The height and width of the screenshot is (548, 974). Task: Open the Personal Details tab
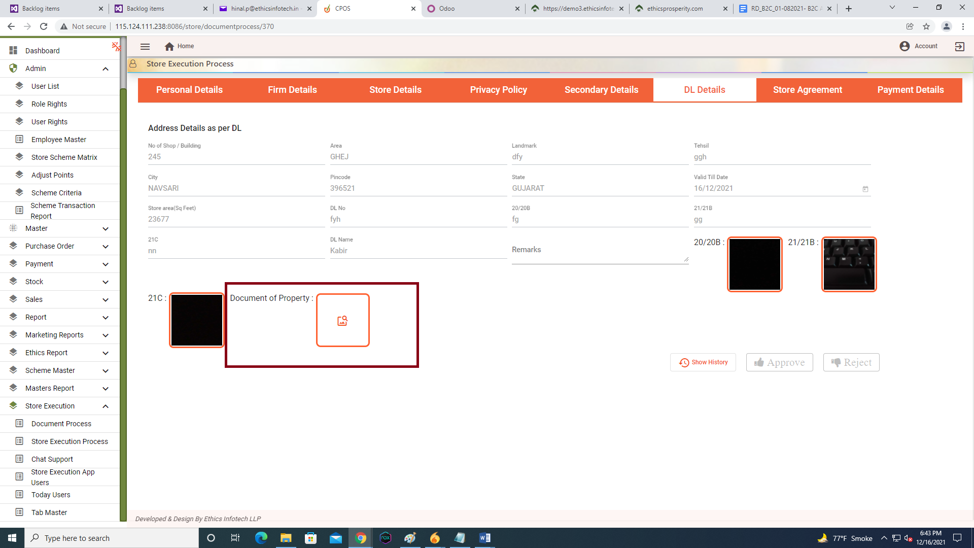point(189,90)
